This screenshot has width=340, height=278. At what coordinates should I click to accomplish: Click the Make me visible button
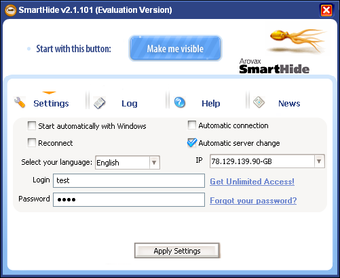point(175,48)
